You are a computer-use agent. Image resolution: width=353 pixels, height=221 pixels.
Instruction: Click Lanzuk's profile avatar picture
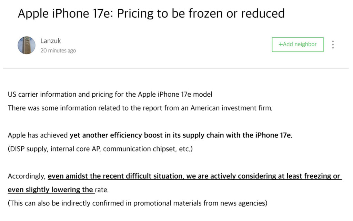coord(27,45)
